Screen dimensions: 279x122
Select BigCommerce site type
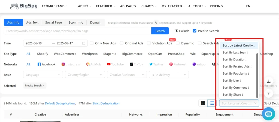132,54
